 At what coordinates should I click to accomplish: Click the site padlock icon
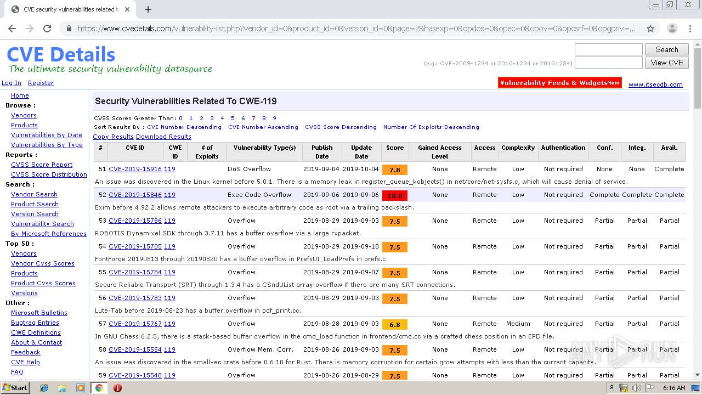tap(69, 29)
